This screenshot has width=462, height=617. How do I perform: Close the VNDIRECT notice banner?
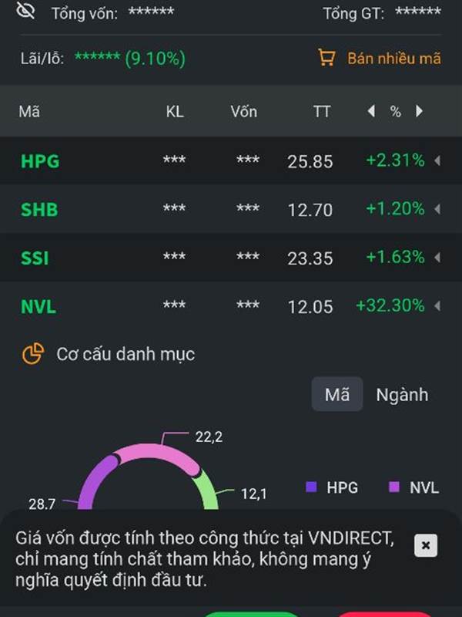pos(426,545)
